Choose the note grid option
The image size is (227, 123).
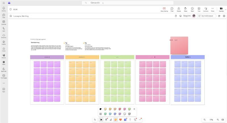(x=101, y=114)
